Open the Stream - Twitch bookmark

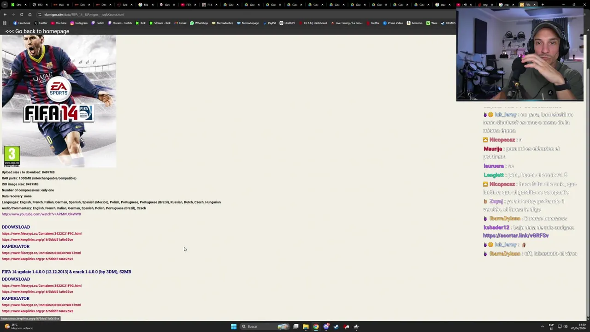120,23
